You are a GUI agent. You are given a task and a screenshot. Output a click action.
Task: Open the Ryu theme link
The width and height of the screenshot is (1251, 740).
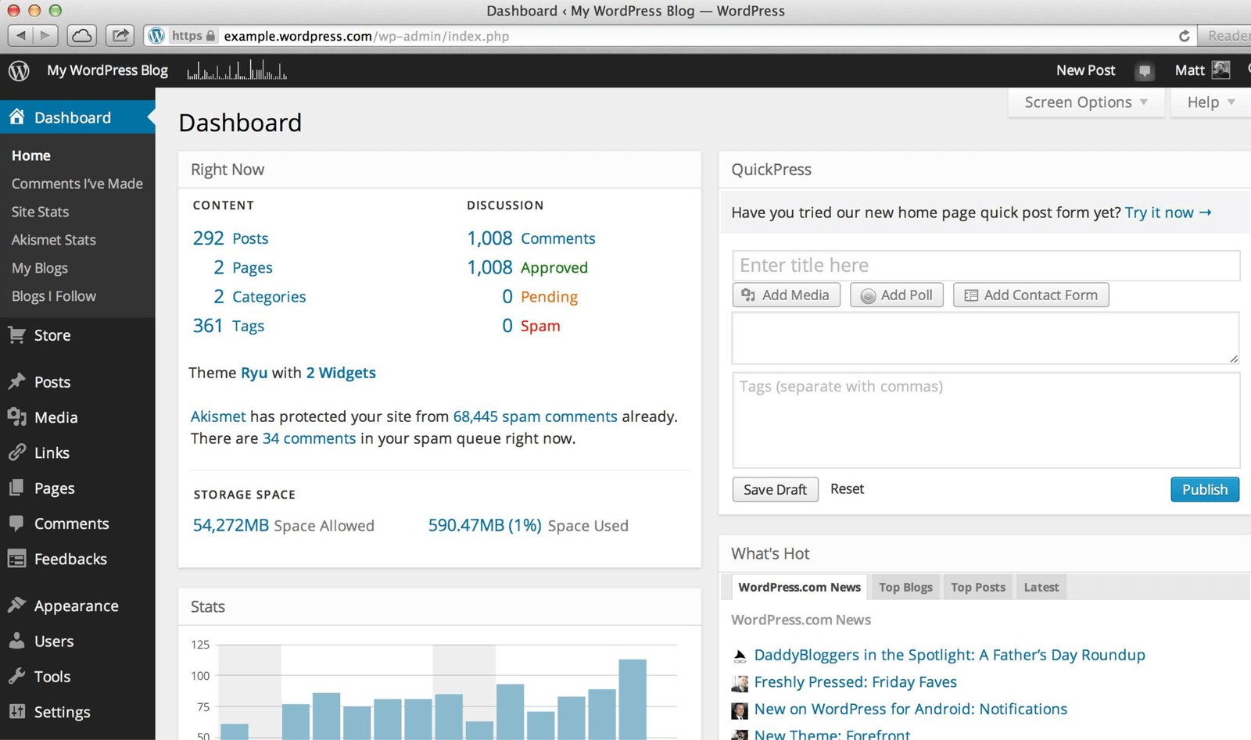254,373
